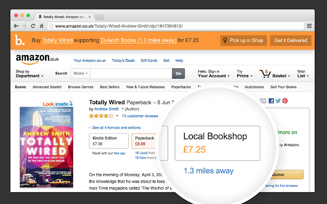Viewport: 327px width, 204px height.
Task: Select Advanced Search navigation item
Action: pyautogui.click(x=47, y=87)
